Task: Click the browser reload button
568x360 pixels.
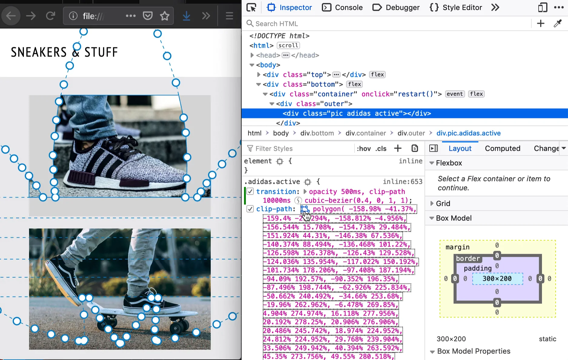Action: [x=51, y=16]
